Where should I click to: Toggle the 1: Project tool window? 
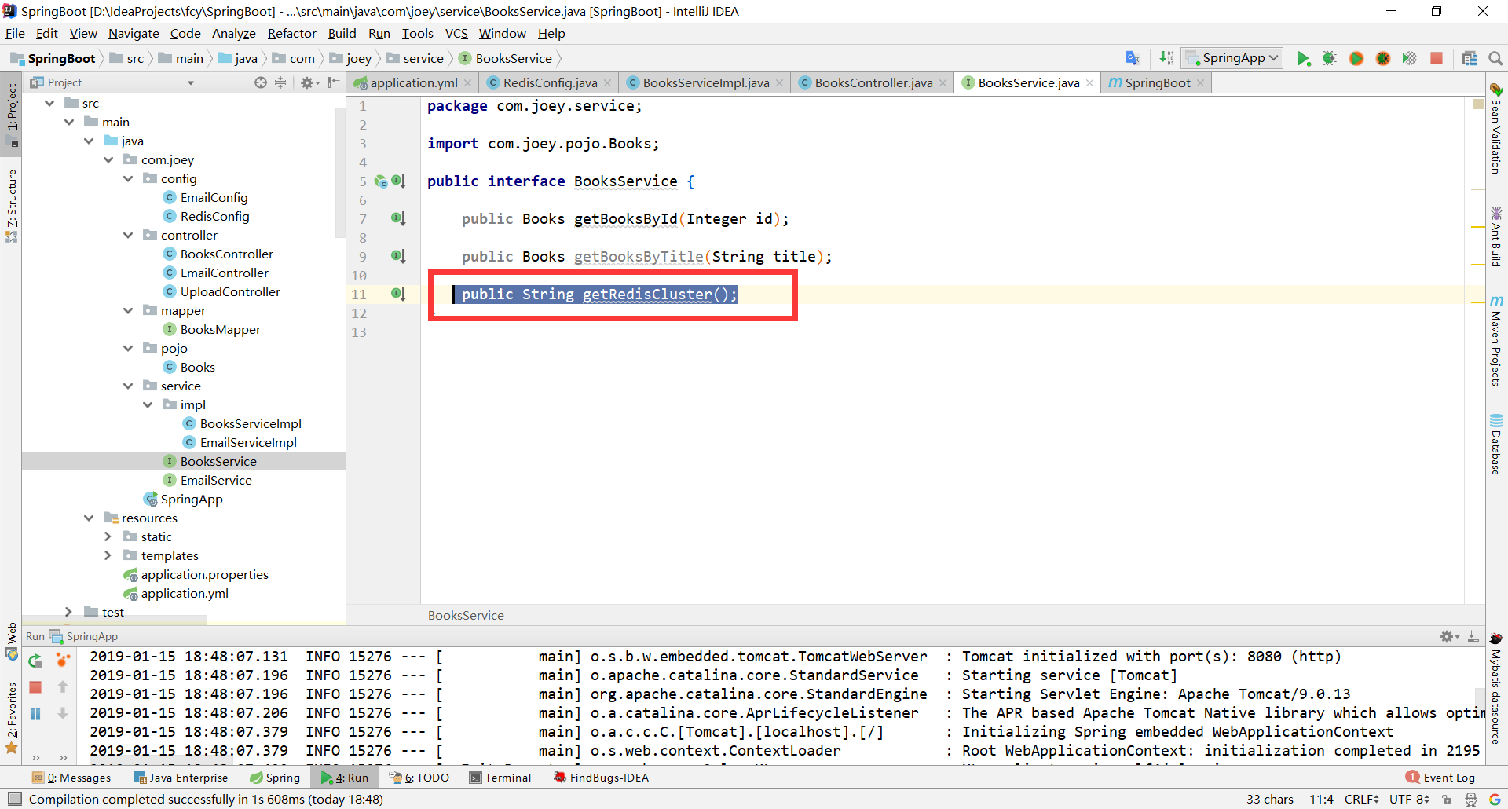(x=11, y=115)
